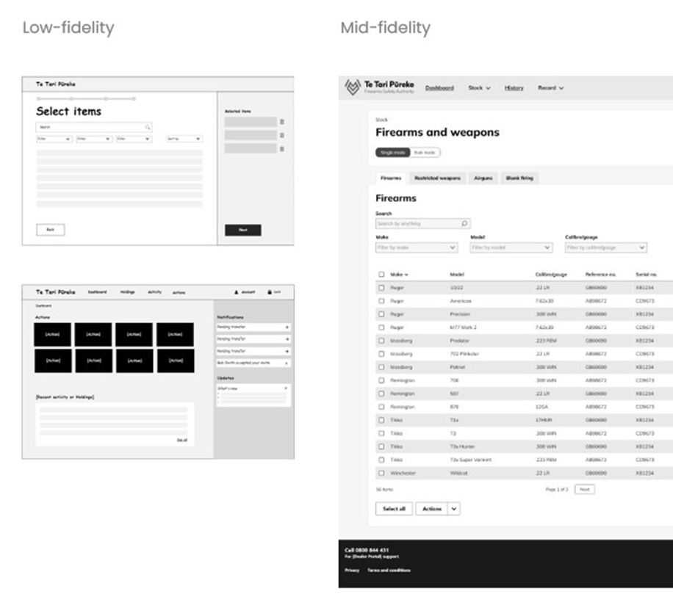Click Holdings in the low-fidelity dashboard nav
This screenshot has height=605, width=673.
(x=128, y=292)
